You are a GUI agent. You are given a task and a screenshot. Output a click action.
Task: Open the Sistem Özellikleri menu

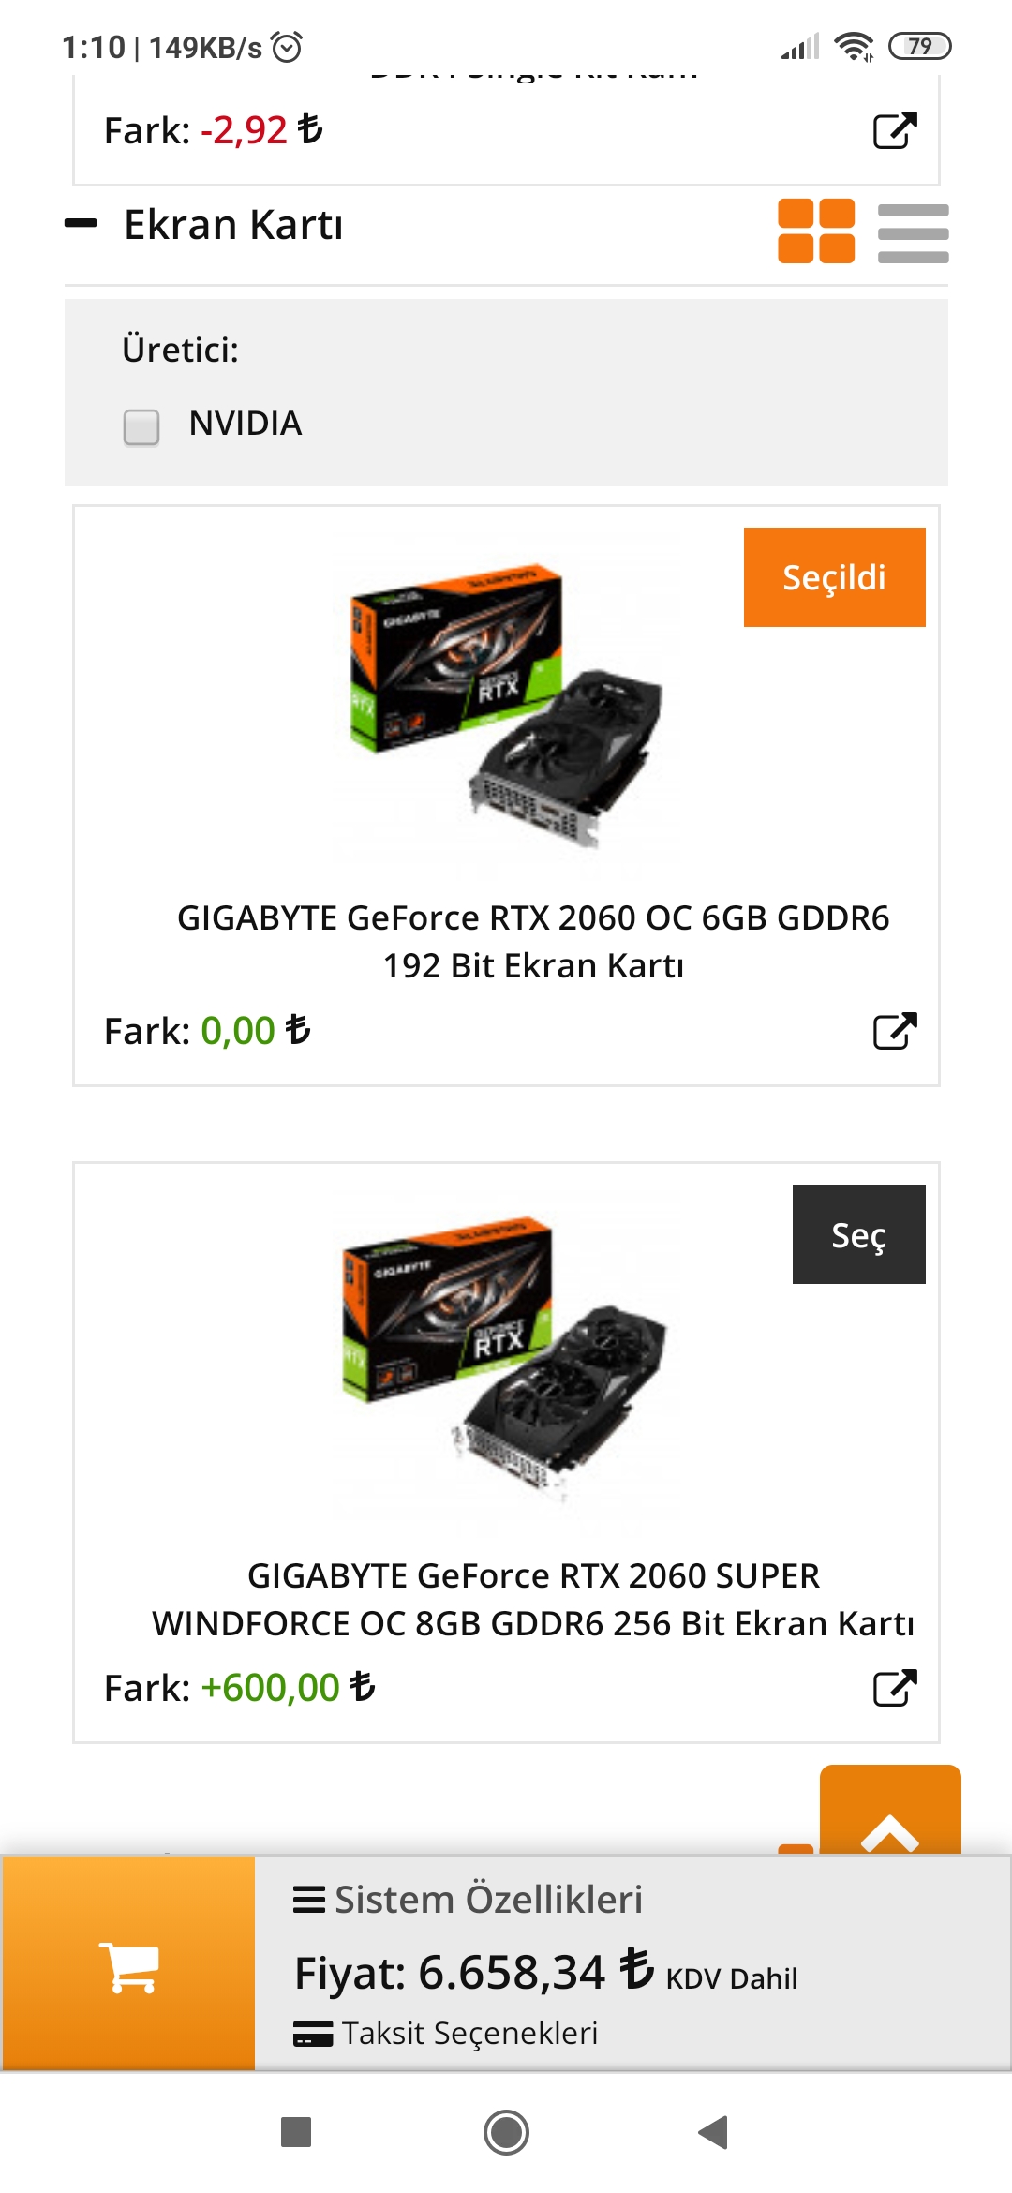point(469,1900)
